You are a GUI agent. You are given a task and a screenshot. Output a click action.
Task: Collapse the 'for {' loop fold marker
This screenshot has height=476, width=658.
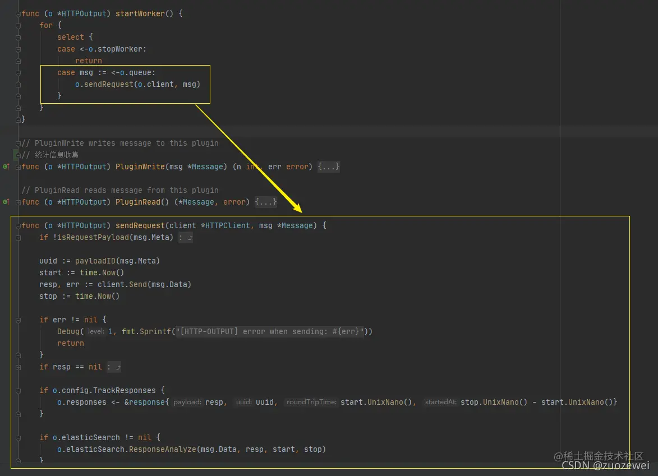pyautogui.click(x=18, y=26)
